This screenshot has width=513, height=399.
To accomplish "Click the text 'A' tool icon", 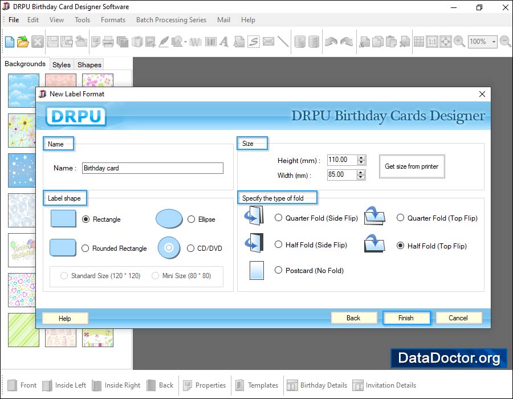I will [224, 42].
